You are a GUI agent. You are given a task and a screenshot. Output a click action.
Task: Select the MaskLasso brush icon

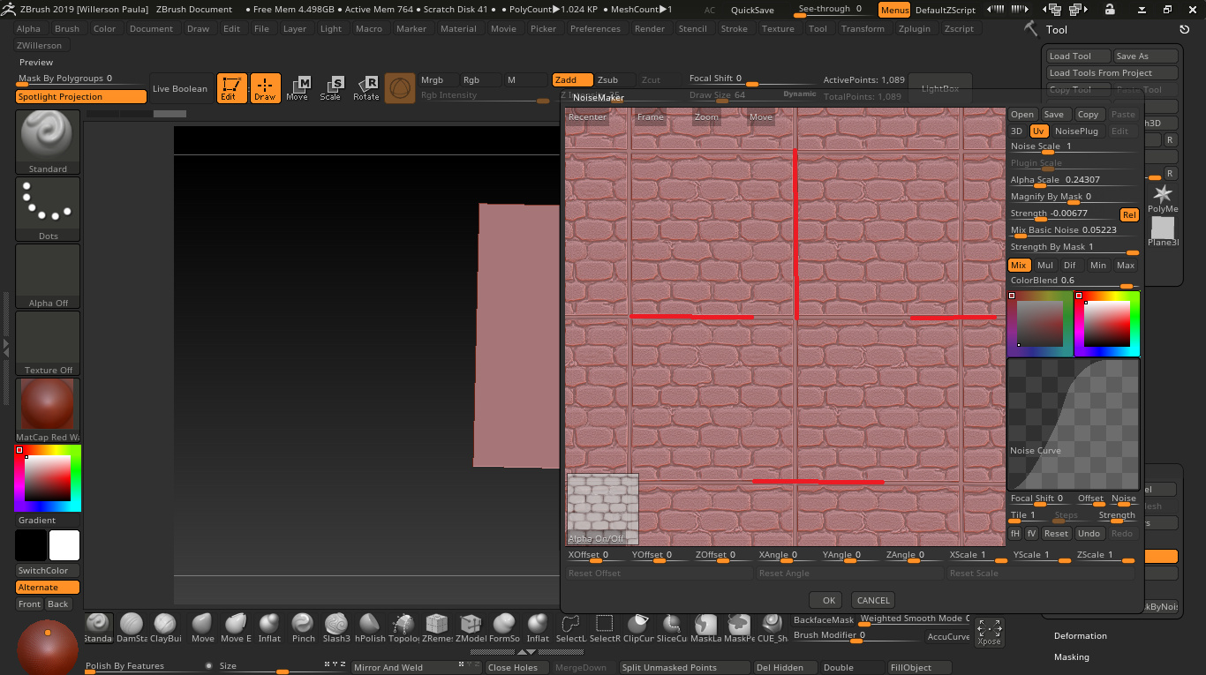pyautogui.click(x=705, y=627)
